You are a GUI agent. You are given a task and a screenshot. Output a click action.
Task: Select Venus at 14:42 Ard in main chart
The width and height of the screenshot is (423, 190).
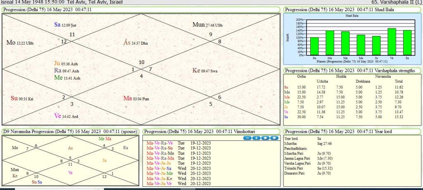click(x=66, y=116)
